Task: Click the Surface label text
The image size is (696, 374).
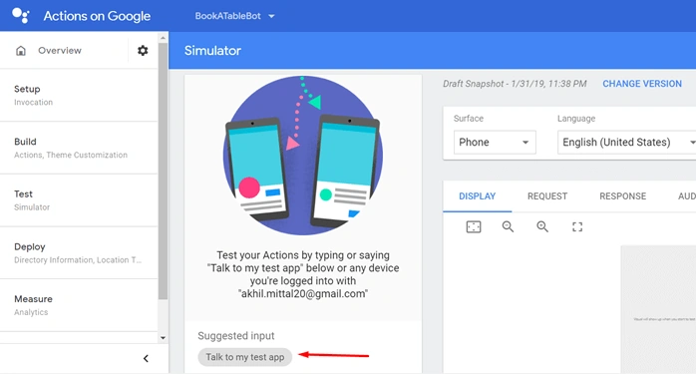Action: point(469,119)
